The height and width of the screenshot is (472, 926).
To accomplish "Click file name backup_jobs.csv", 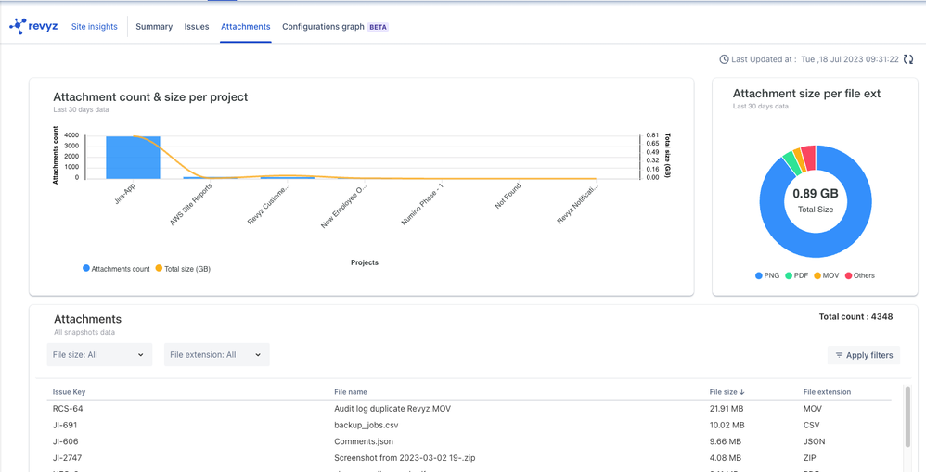I will click(365, 425).
